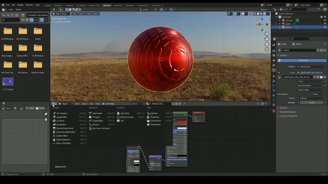Click the New button in image editor header
The image size is (328, 184).
(x=30, y=108)
